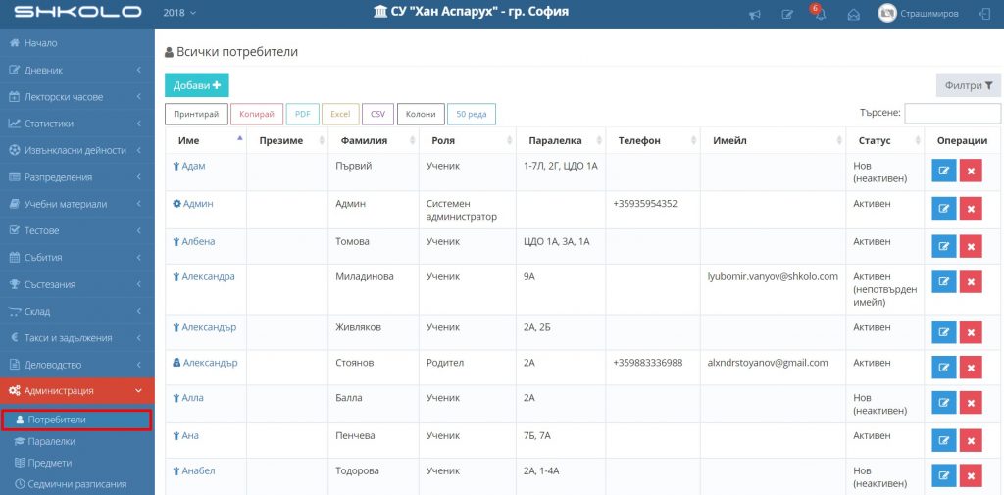Expand the Състезания sidebar menu
Viewport: 1004px width, 495px height.
click(x=76, y=284)
